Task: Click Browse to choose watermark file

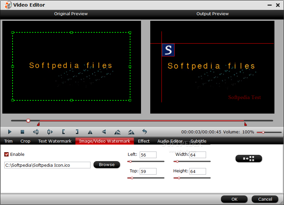Action: 107,165
